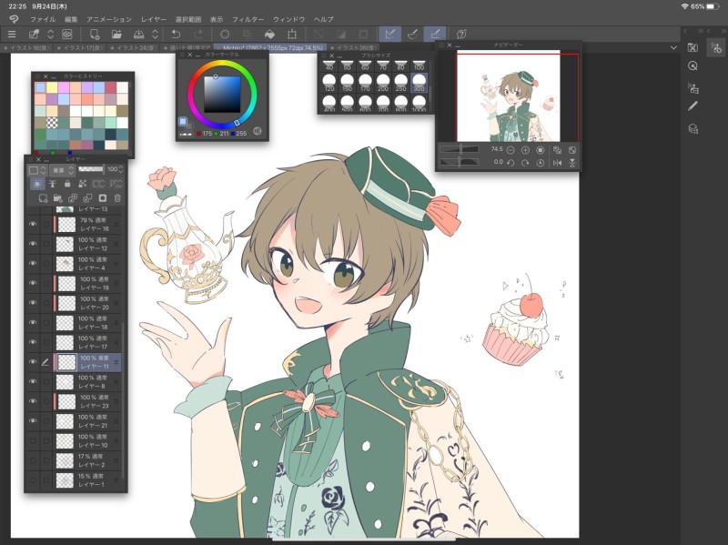Open the help/support question icon

coord(461,34)
